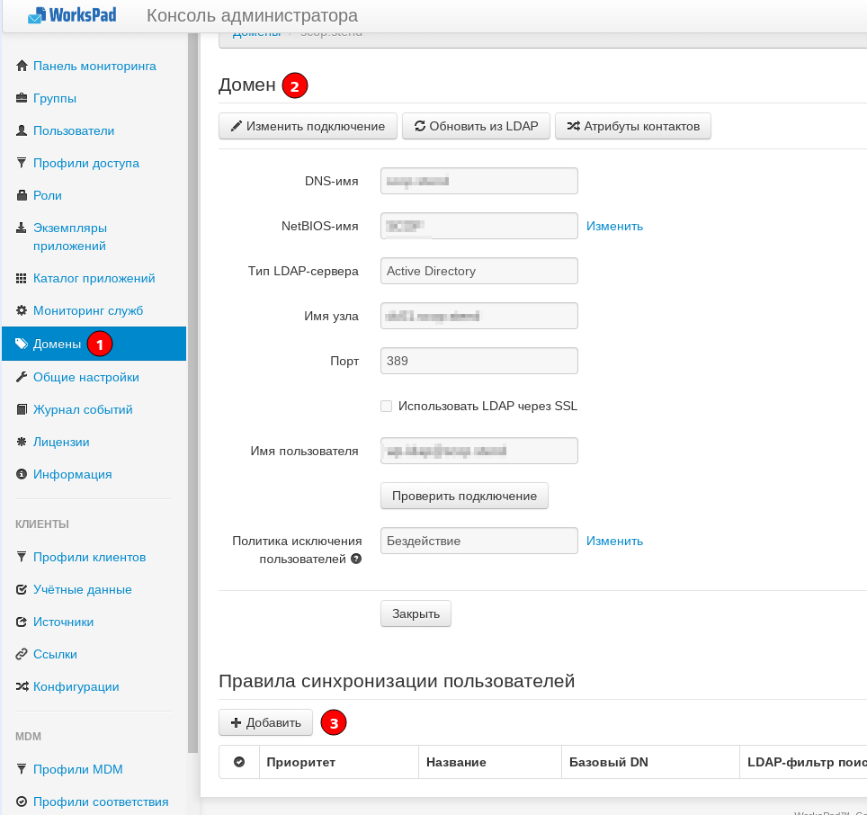Click the WorksPad logo icon
Image resolution: width=867 pixels, height=815 pixels.
(36, 15)
